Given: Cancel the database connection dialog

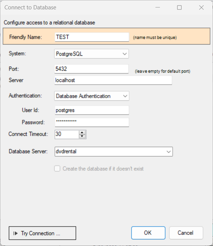Looking at the screenshot, I should (x=186, y=233).
